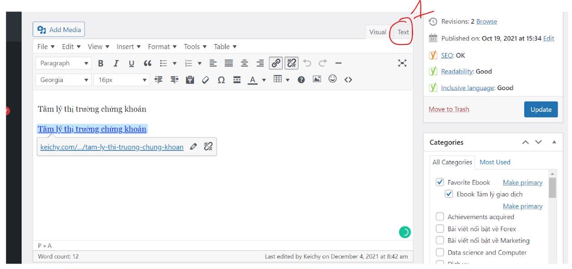The image size is (572, 269).
Task: Check the Achievements acquired category
Action: click(x=440, y=217)
